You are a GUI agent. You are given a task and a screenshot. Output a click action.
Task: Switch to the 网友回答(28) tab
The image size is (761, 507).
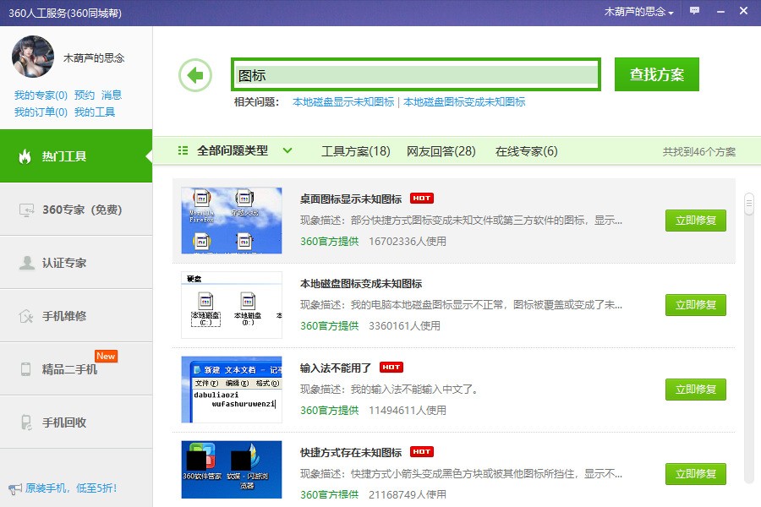pyautogui.click(x=441, y=151)
